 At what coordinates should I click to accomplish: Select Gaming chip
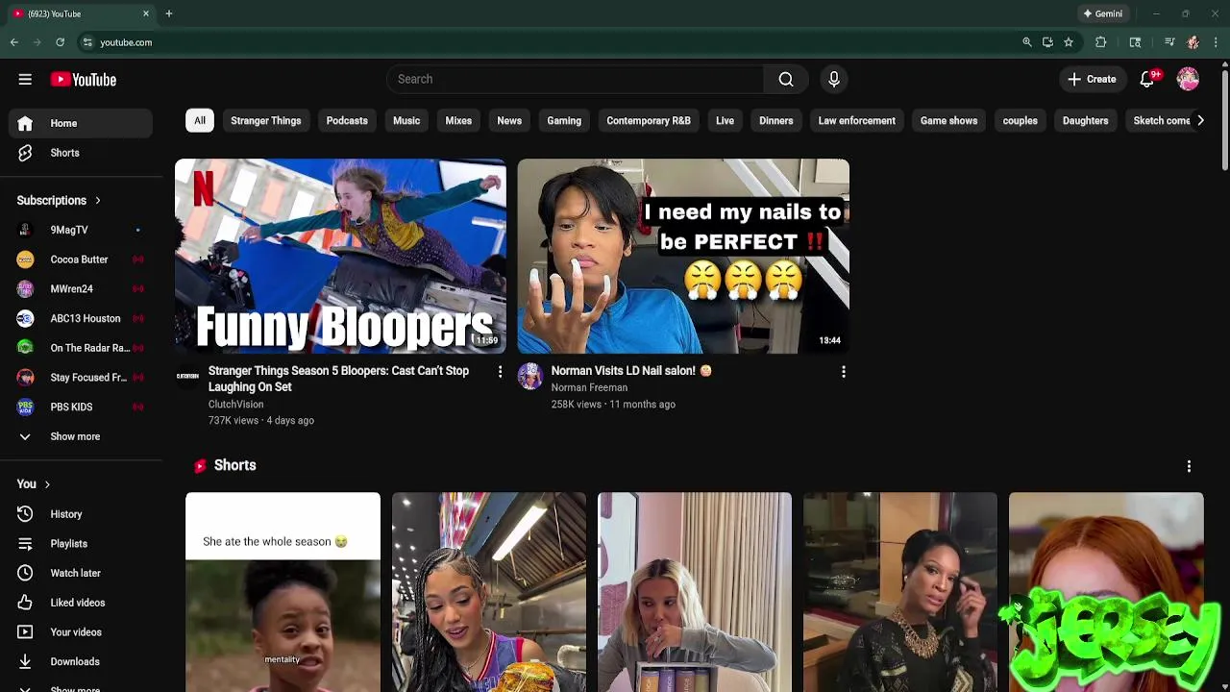tap(564, 121)
